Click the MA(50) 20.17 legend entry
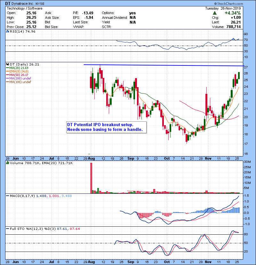The height and width of the screenshot is (265, 256). coord(17,75)
